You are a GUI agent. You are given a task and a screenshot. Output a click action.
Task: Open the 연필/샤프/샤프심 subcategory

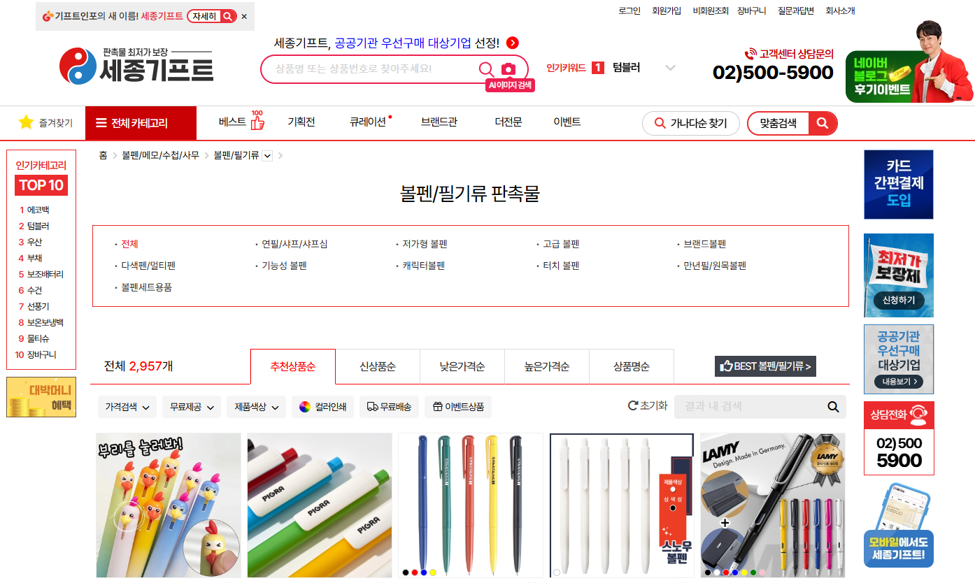pyautogui.click(x=294, y=244)
